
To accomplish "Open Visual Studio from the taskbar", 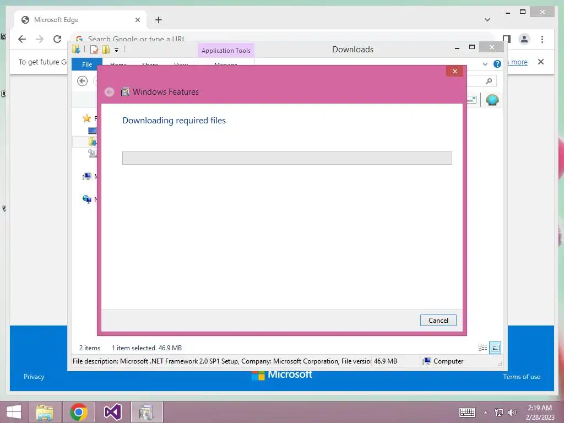I will coord(112,412).
